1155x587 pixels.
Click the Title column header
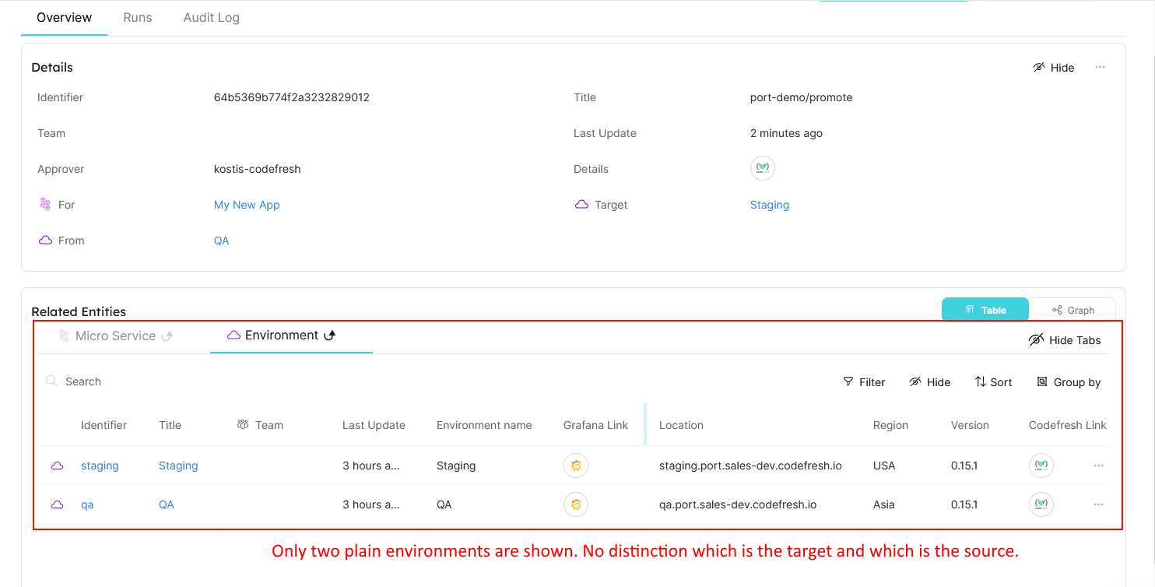coord(170,425)
